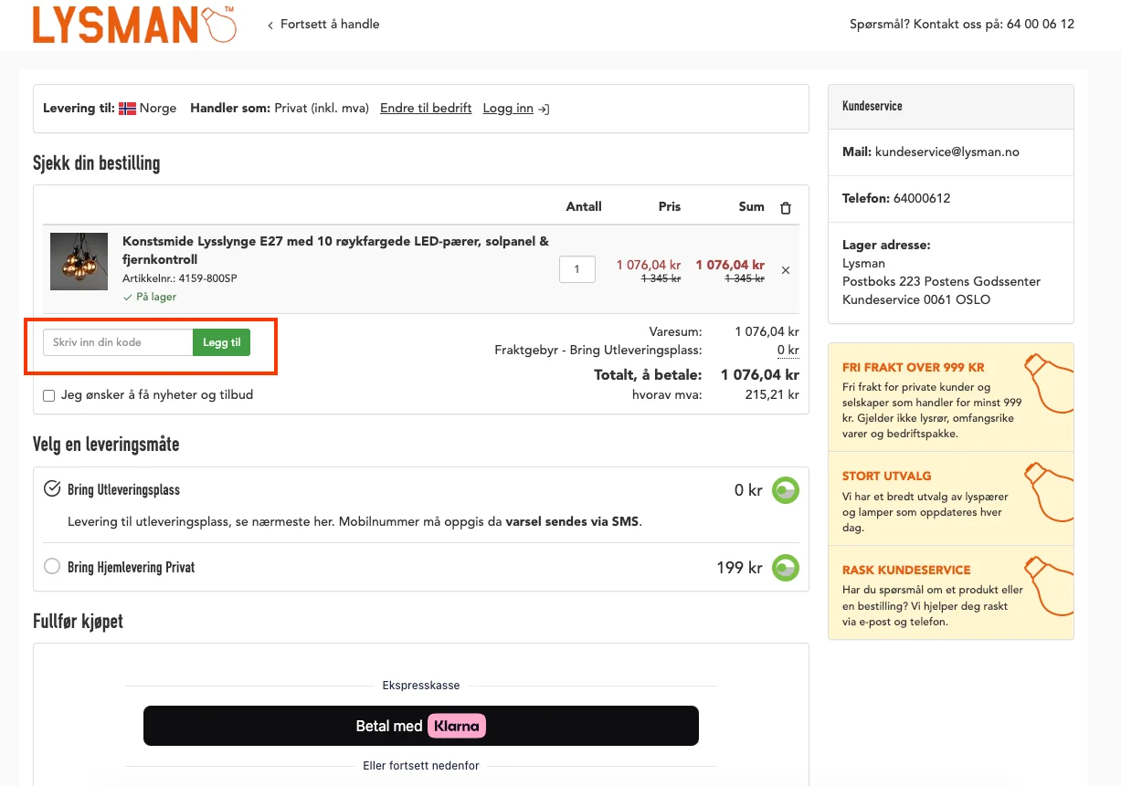Click the quantity field showing 1

[577, 269]
